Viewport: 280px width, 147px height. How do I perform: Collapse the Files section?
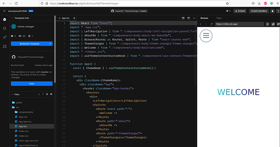[x=12, y=94]
